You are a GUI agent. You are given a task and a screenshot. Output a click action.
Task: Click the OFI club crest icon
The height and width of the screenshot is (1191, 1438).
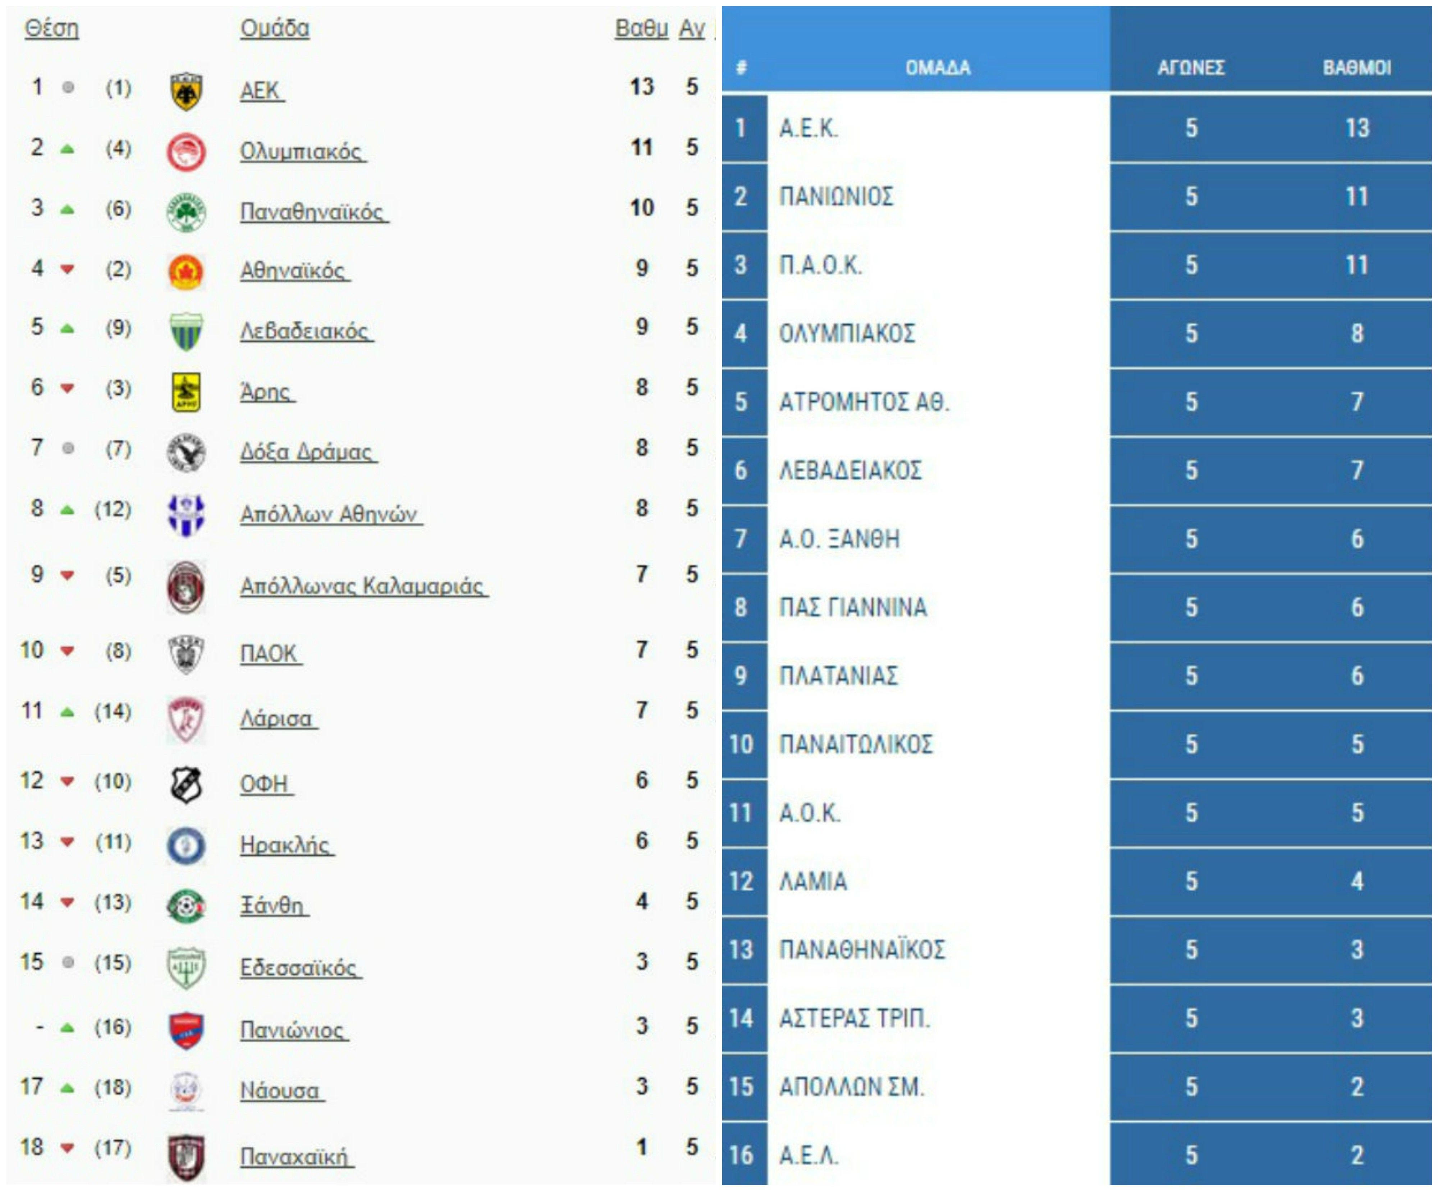tap(186, 784)
